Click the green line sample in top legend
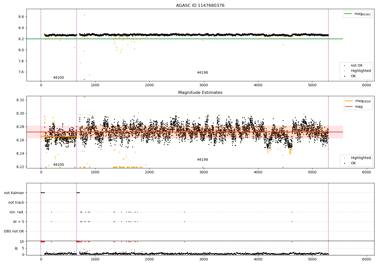The width and height of the screenshot is (378, 265). [348, 14]
